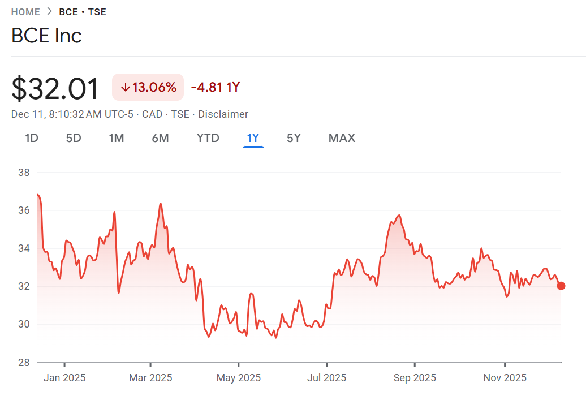586x396 pixels.
Task: Click the Jul 2025 axis label
Action: pos(326,377)
